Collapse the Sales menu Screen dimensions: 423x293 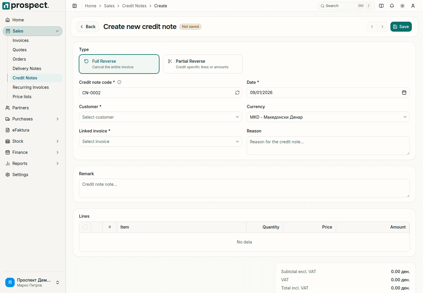click(x=33, y=31)
